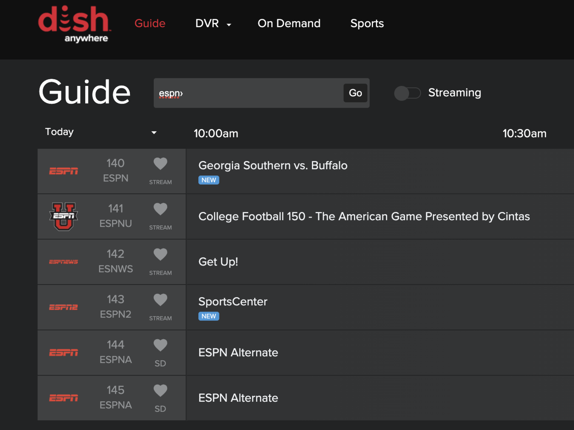Screen dimensions: 574x430
Task: Favorite channel 141 ESPNU with heart
Action: 161,209
